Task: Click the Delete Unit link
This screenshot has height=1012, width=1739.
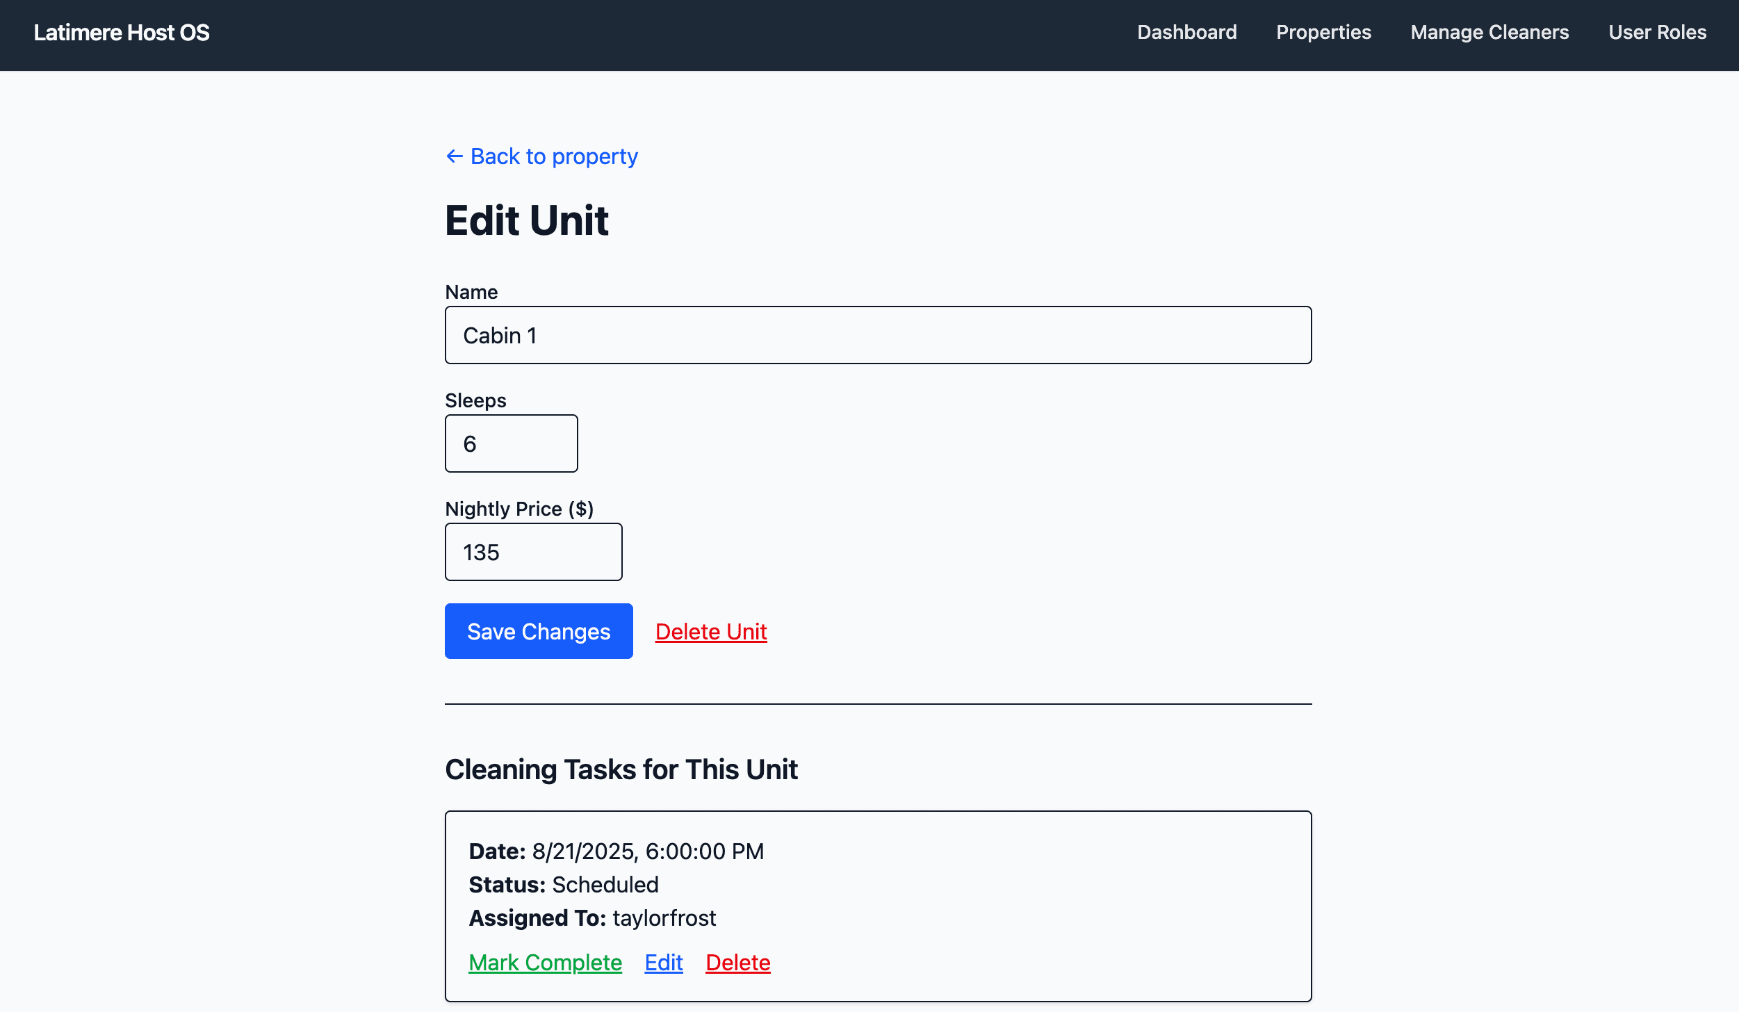Action: 711,631
